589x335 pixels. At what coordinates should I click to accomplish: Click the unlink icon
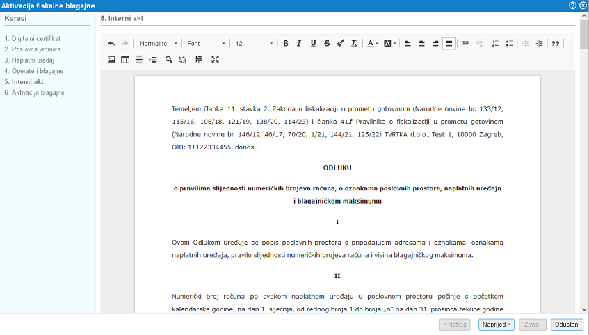click(x=479, y=44)
